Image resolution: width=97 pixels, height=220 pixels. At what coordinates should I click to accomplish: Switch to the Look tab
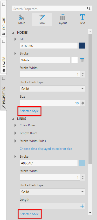42,20
